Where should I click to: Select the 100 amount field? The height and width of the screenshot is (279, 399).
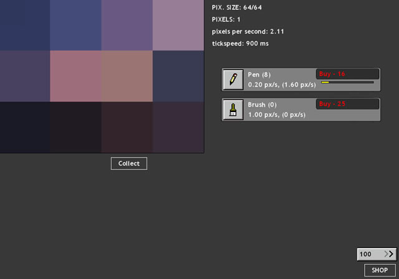377,254
